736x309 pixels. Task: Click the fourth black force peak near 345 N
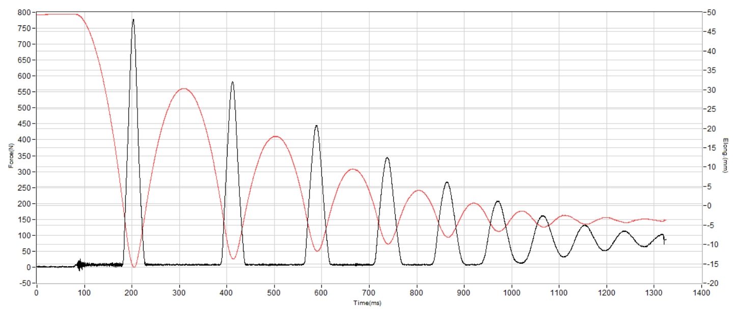[x=387, y=158]
